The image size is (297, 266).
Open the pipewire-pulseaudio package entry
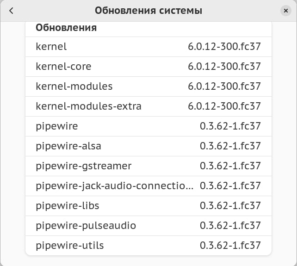coord(86,225)
